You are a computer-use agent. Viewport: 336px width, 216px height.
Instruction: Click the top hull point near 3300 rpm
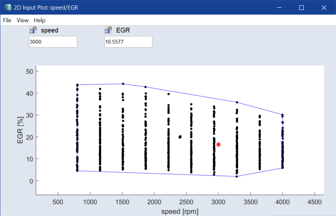tap(237, 102)
